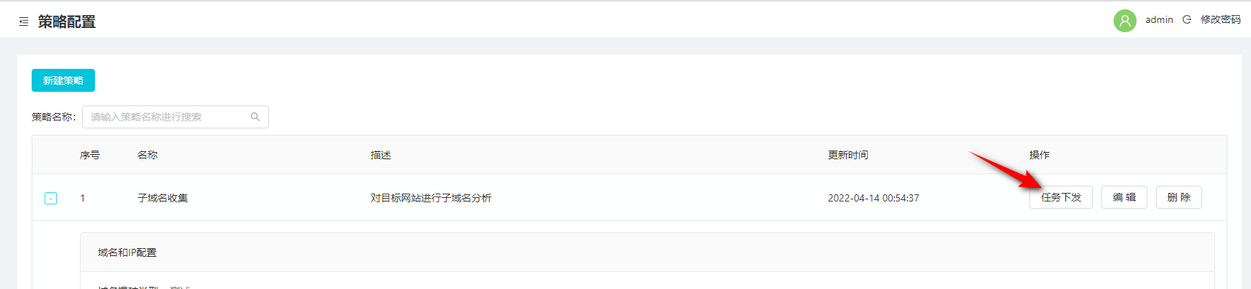Open the 修改密码 link
The height and width of the screenshot is (289, 1251).
(1220, 20)
